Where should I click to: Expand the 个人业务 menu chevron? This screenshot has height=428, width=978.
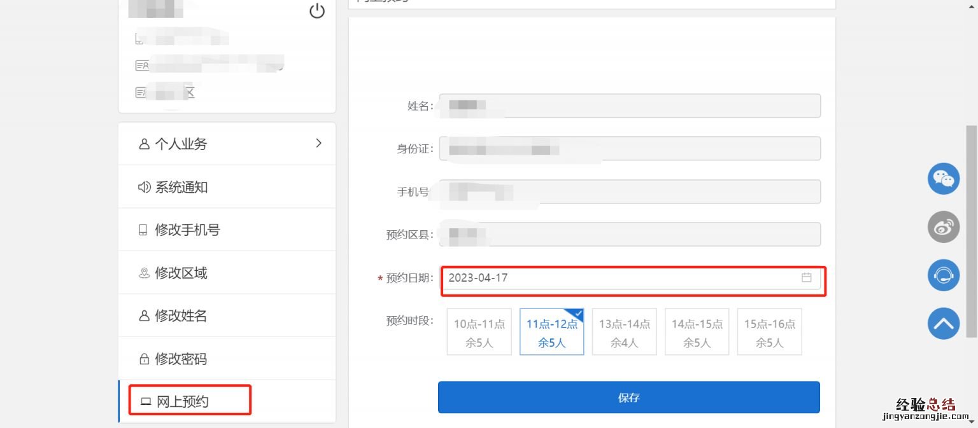pos(318,143)
